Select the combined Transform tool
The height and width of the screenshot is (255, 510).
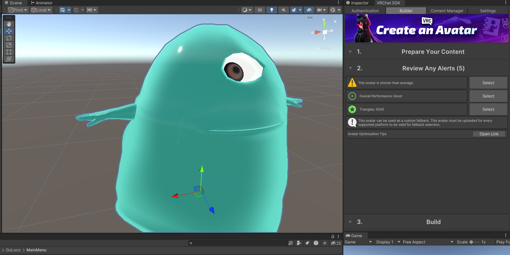coord(9,59)
